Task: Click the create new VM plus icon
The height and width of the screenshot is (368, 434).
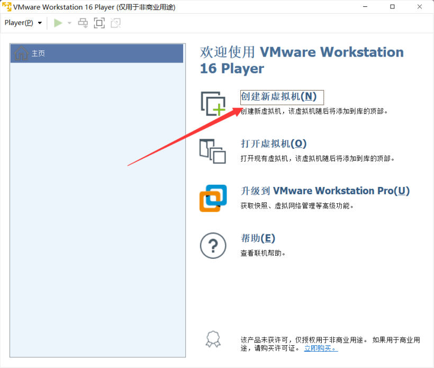Action: click(213, 103)
